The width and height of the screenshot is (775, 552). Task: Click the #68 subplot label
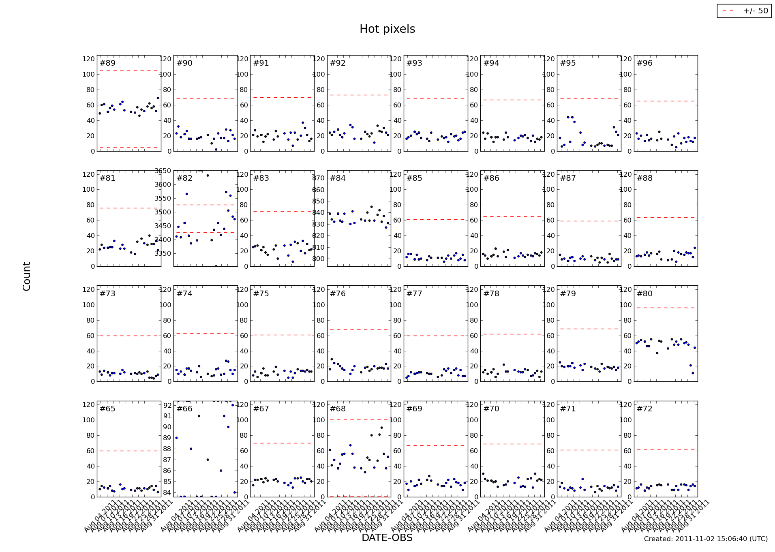338,409
